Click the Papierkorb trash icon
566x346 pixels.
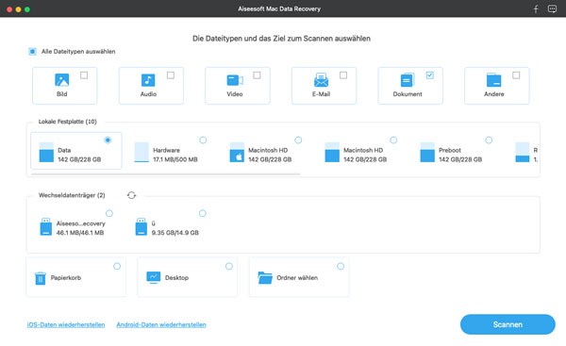coord(40,278)
